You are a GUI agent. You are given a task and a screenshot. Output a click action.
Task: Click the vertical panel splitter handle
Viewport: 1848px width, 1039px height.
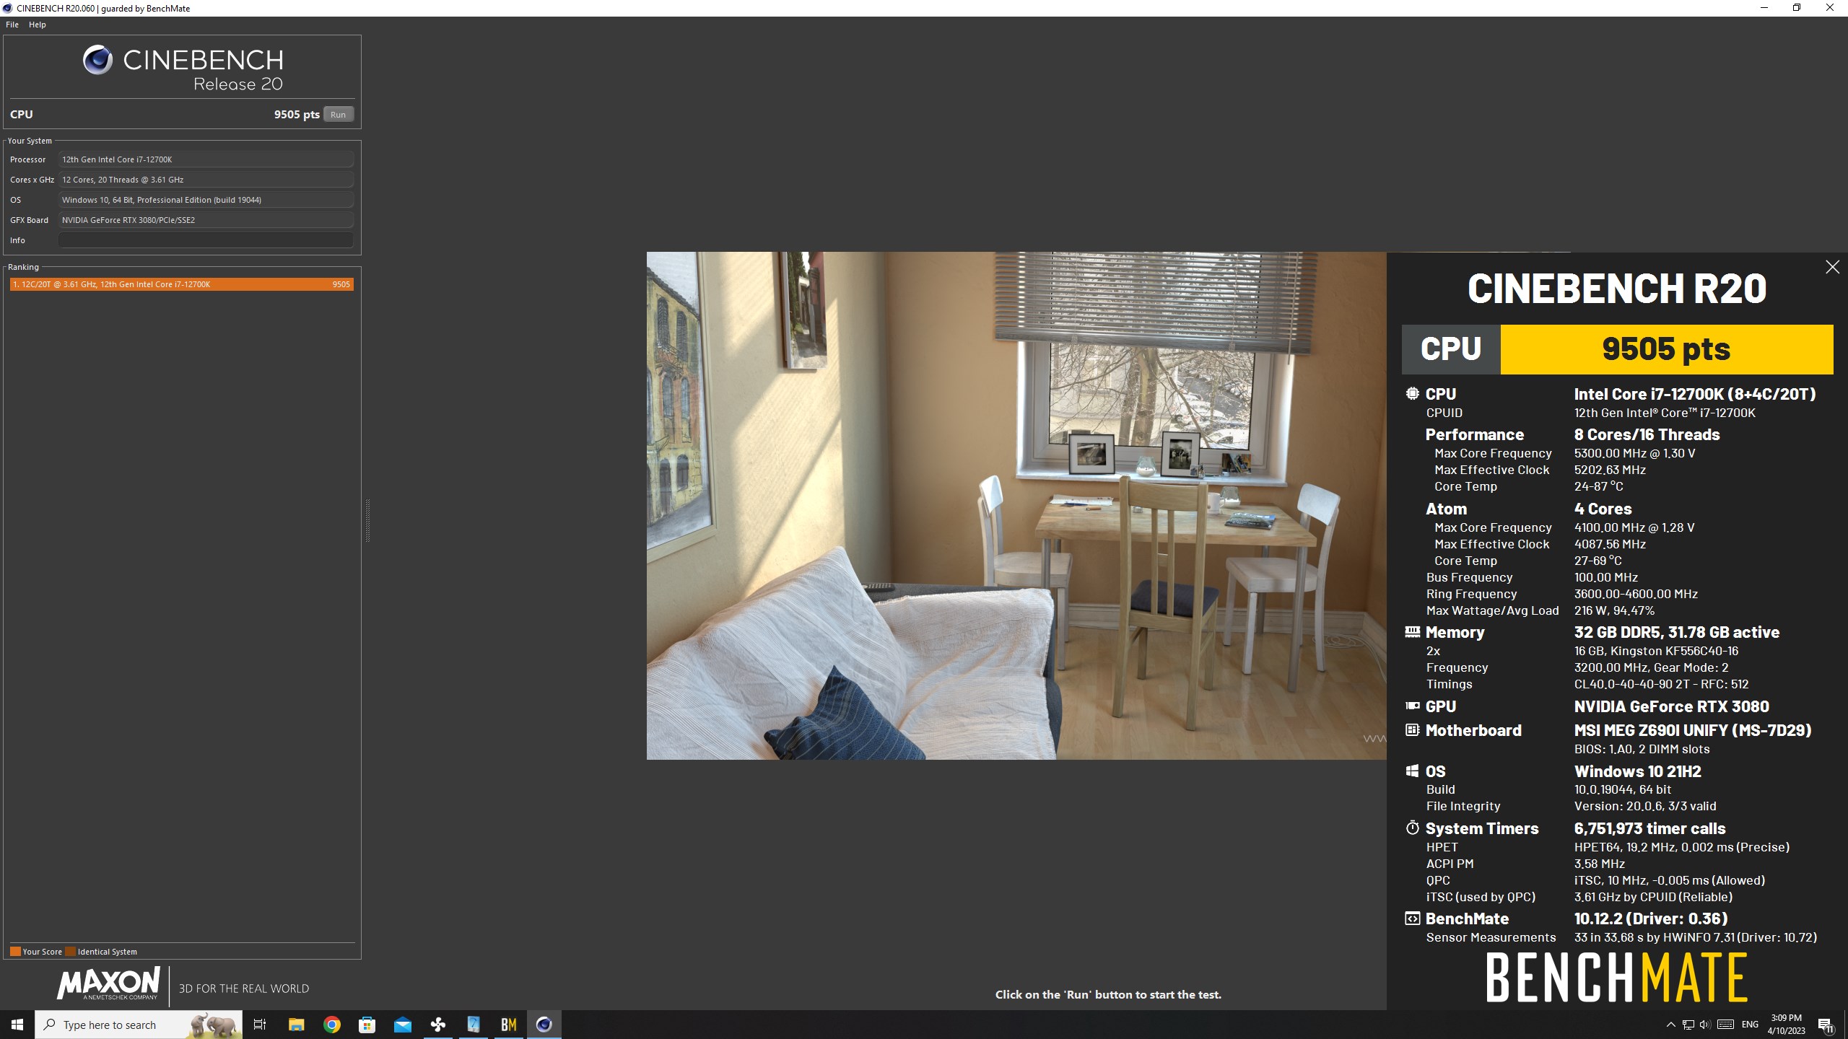[x=367, y=519]
